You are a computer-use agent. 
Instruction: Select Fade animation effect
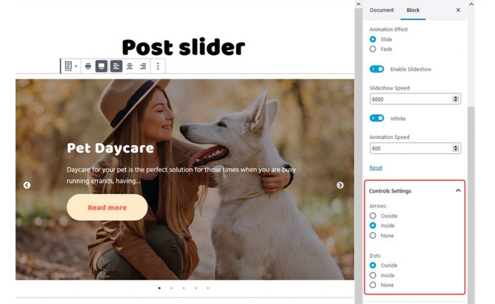pyautogui.click(x=373, y=49)
